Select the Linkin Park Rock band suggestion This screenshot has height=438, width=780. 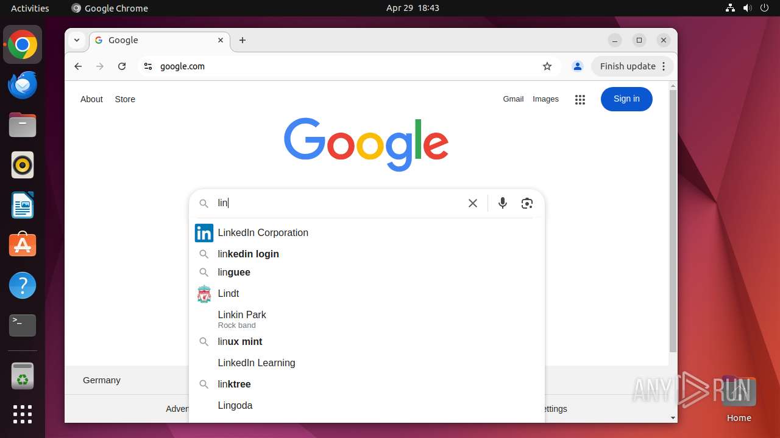coord(366,319)
